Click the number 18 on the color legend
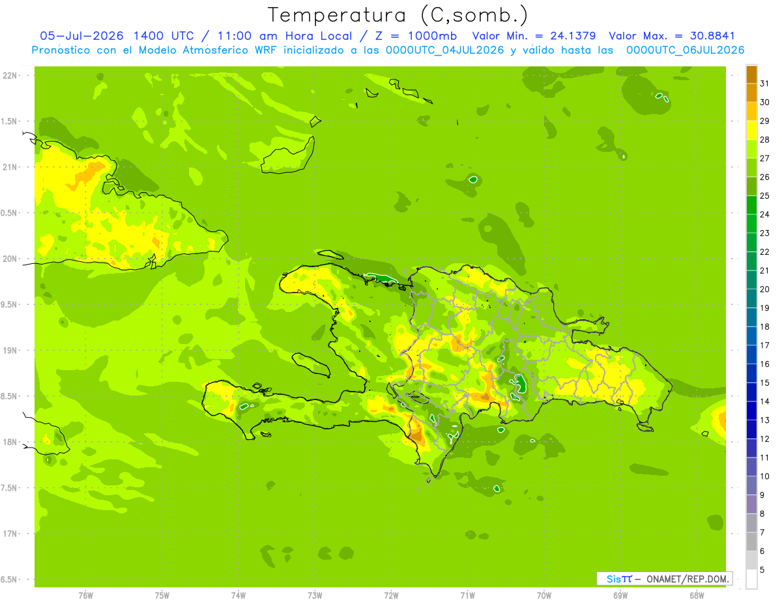 [765, 326]
